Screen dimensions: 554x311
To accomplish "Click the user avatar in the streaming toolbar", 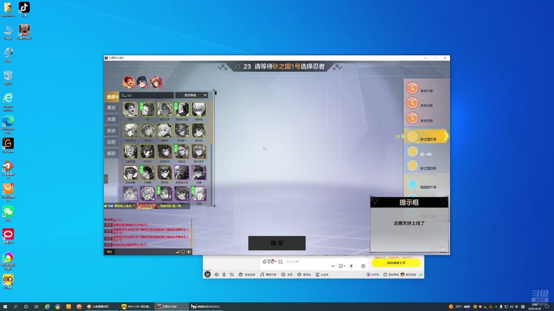I will [x=208, y=274].
